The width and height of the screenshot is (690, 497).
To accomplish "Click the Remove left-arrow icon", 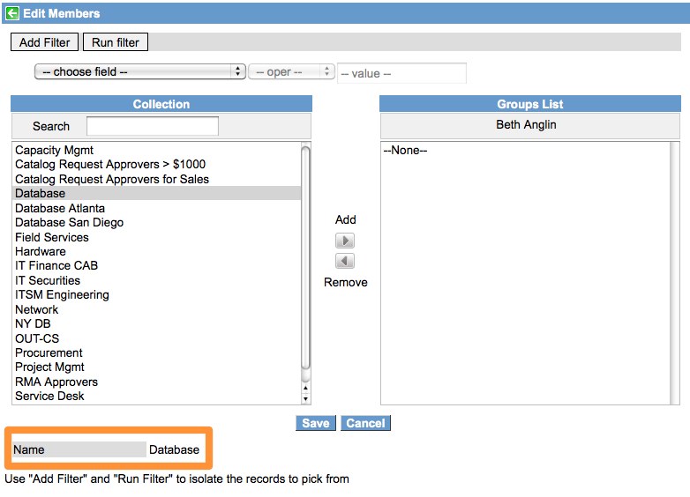I will 345,261.
